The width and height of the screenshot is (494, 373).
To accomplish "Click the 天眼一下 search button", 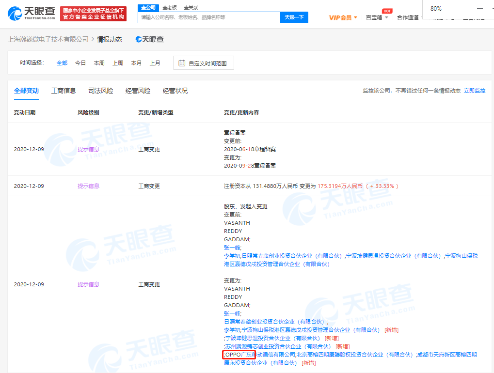I will pyautogui.click(x=294, y=17).
